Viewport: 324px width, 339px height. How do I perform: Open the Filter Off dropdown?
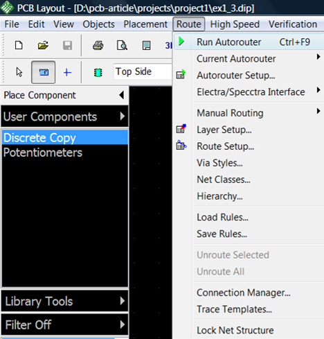tap(65, 324)
